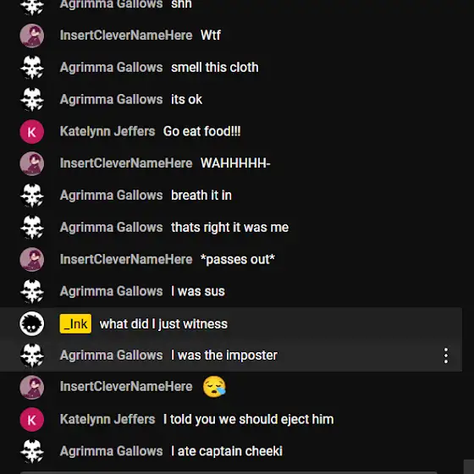Select the "I was sus" message
Image resolution: width=474 pixels, height=474 pixels.
click(198, 291)
